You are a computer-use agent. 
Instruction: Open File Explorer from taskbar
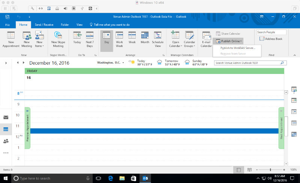click(x=122, y=179)
